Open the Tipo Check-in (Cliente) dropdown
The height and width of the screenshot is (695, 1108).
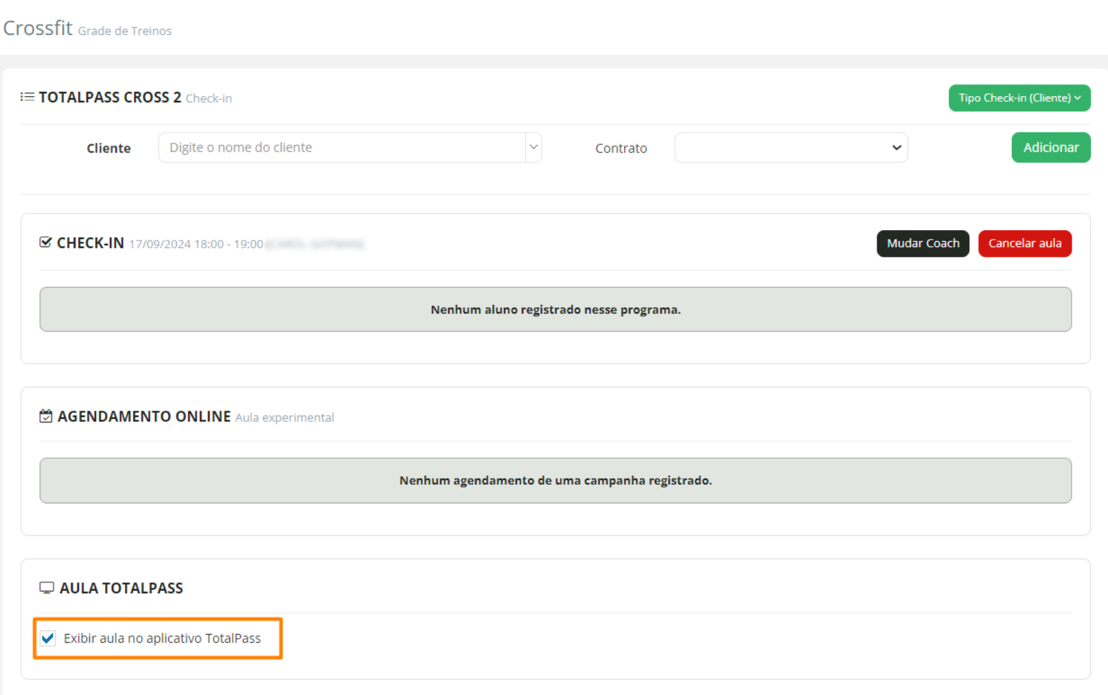point(1019,98)
